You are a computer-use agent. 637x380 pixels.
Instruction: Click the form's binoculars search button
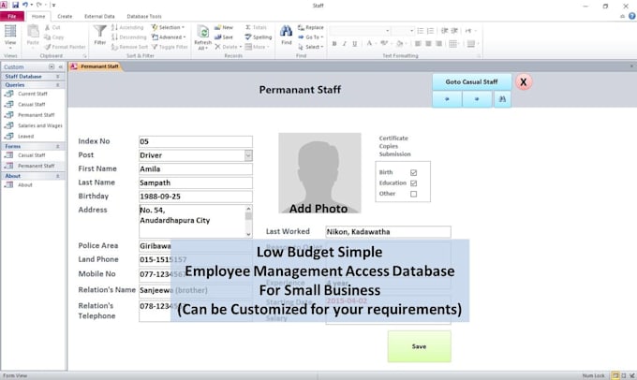click(502, 99)
